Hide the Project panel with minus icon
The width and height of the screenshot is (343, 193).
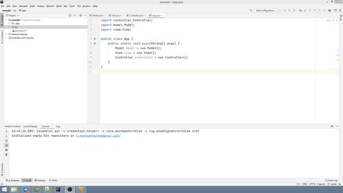pos(85,16)
